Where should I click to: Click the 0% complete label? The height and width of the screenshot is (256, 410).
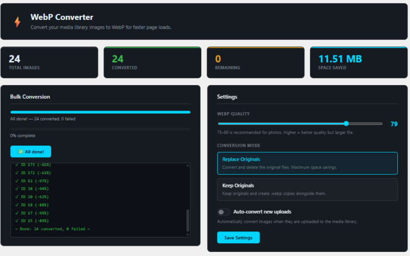(x=23, y=136)
